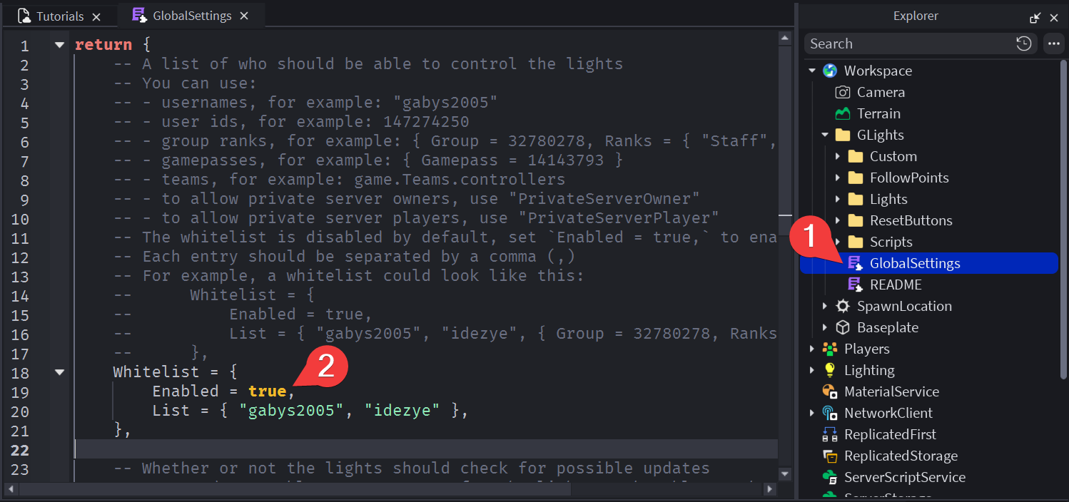Fold the Whitelist table at line 18
The width and height of the screenshot is (1069, 502).
click(x=59, y=372)
